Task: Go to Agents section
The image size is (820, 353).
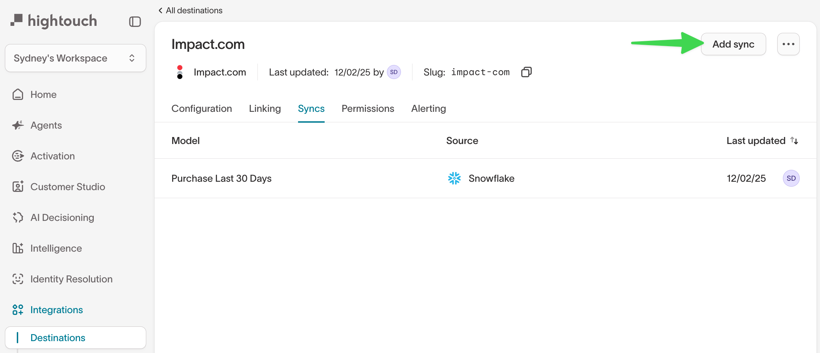Action: tap(46, 125)
